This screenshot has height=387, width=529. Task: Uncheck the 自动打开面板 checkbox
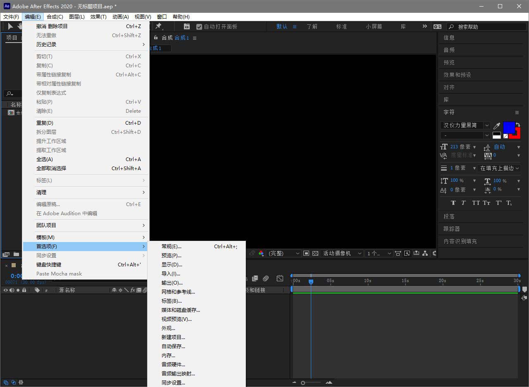click(x=199, y=26)
